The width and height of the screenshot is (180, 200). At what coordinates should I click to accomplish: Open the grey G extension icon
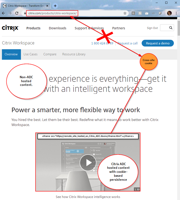click(x=133, y=13)
